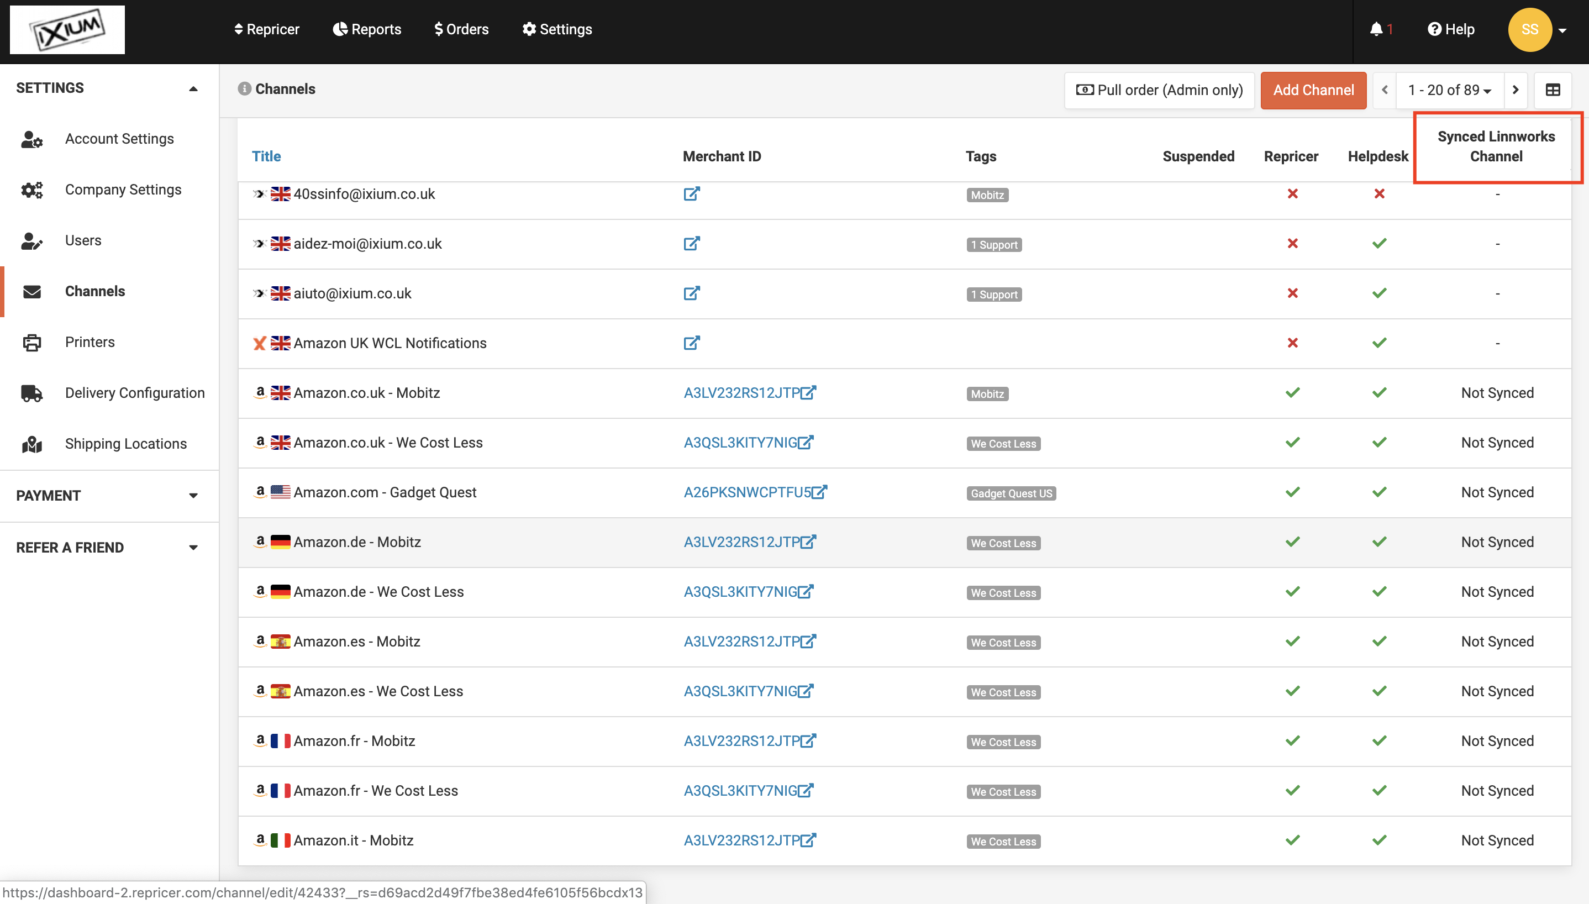Expand the REFER A FRIEND section
This screenshot has width=1589, height=904.
[x=193, y=548]
